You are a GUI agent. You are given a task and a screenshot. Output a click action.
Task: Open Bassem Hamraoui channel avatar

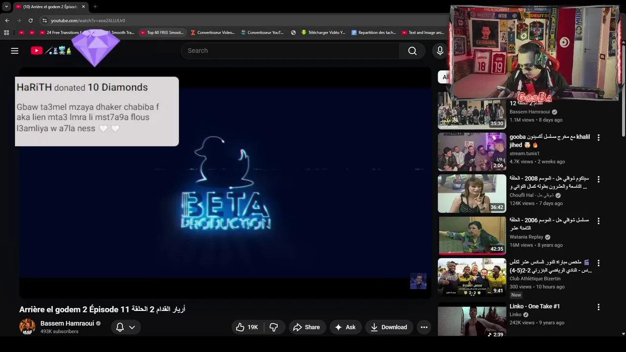(27, 327)
